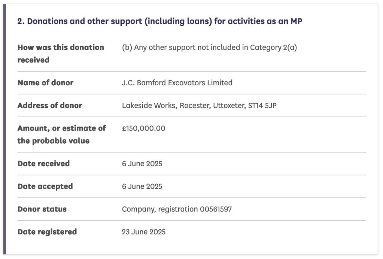Click the 'Address of donor' label

49,106
